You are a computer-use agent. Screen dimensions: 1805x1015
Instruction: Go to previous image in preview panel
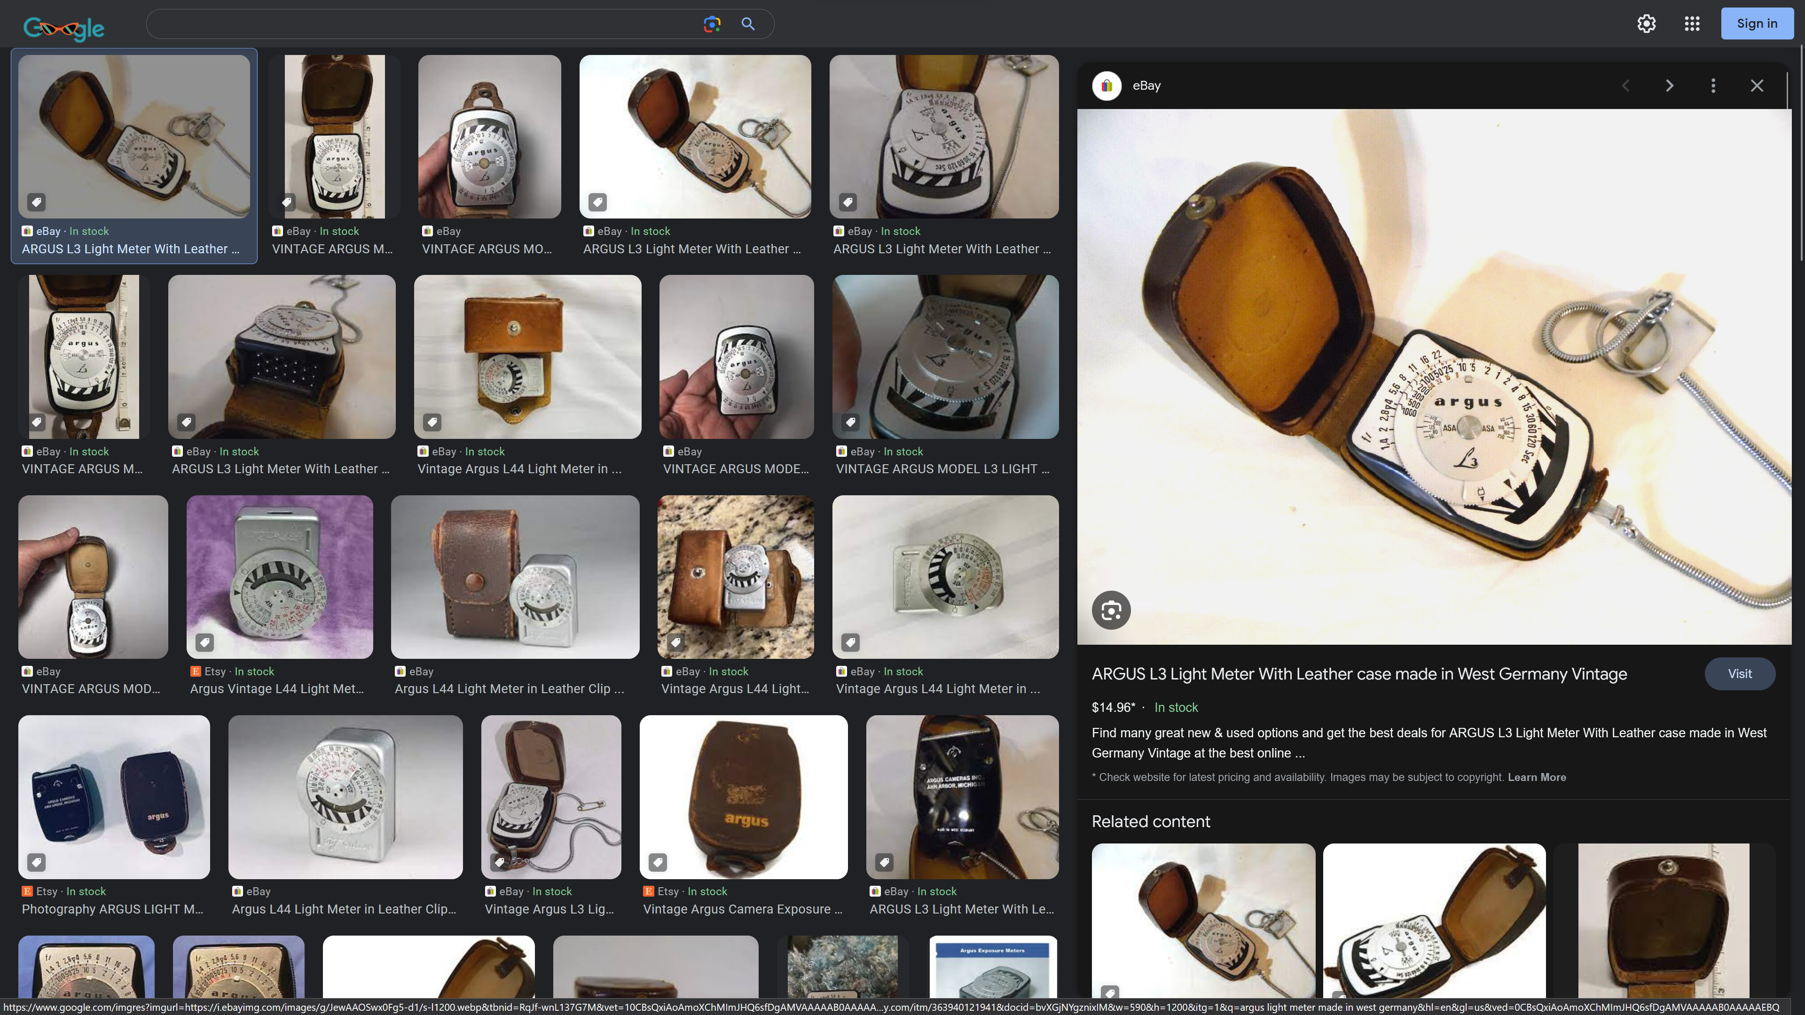pyautogui.click(x=1625, y=86)
